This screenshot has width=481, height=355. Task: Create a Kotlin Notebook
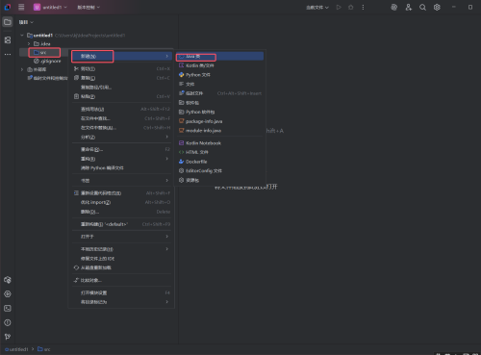pos(219,143)
